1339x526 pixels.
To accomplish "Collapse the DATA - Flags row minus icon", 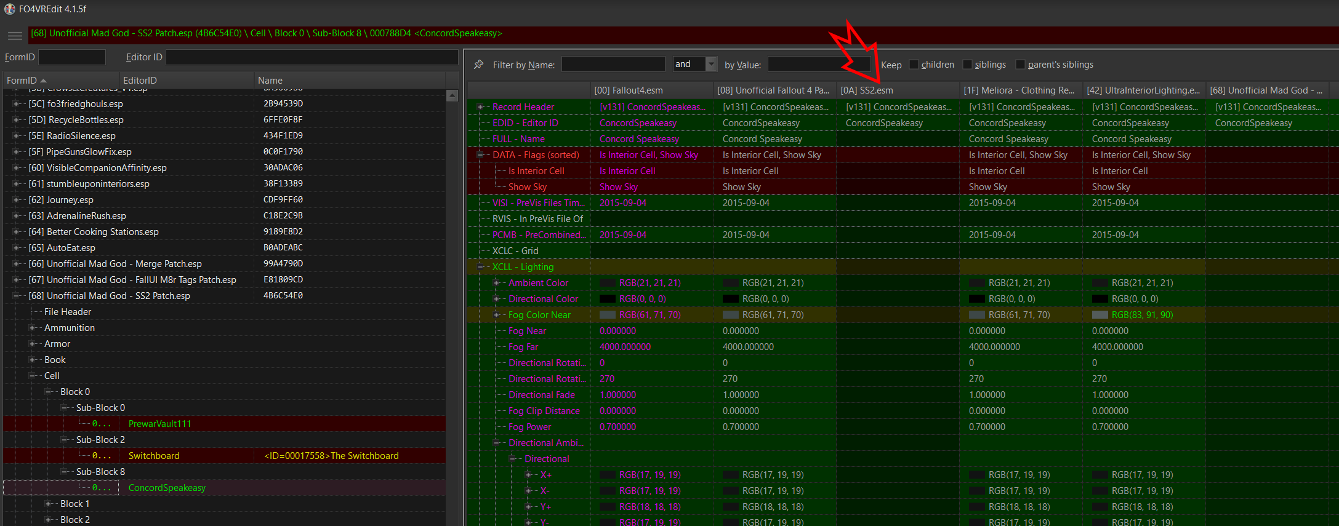I will tap(480, 155).
